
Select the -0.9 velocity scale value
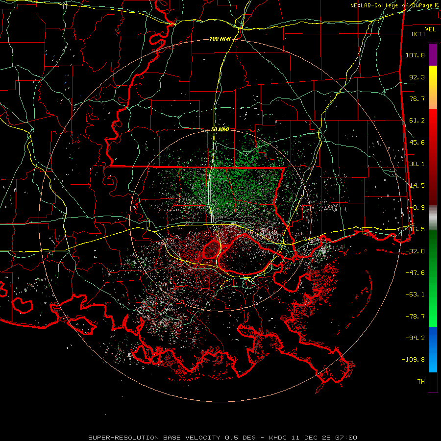pos(417,208)
